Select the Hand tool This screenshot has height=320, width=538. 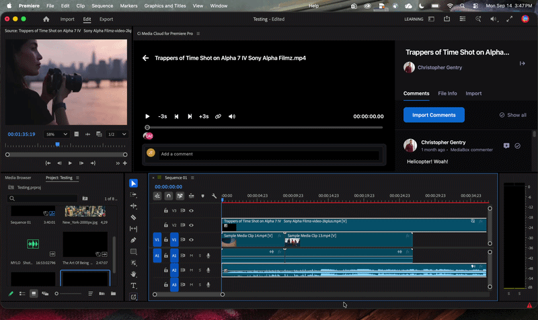133,274
